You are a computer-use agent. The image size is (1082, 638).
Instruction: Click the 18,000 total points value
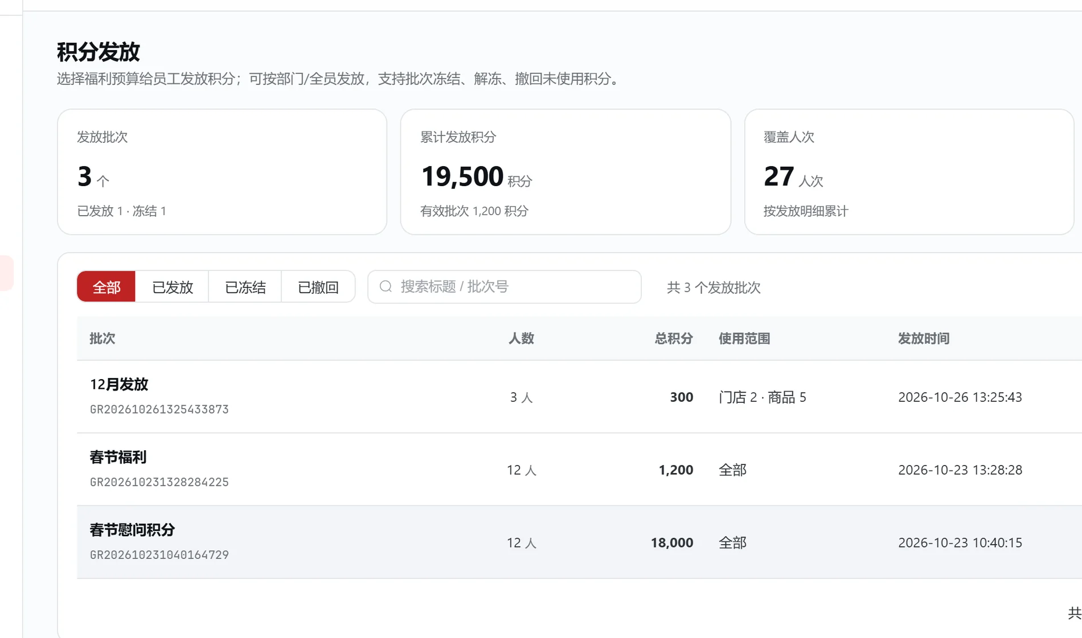pyautogui.click(x=672, y=543)
